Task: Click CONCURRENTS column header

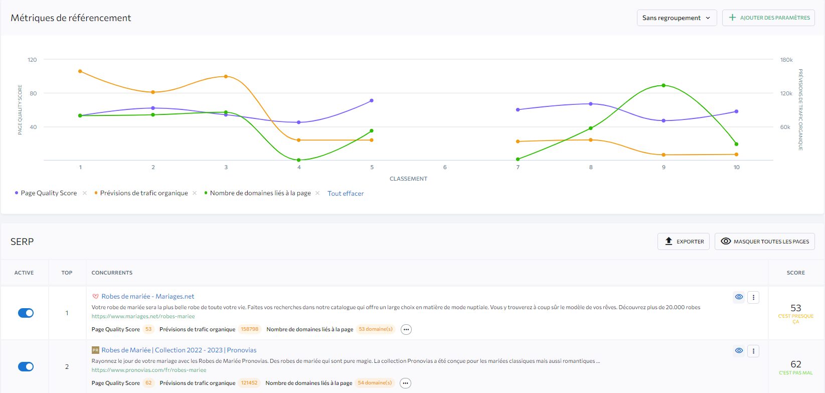Action: point(112,273)
